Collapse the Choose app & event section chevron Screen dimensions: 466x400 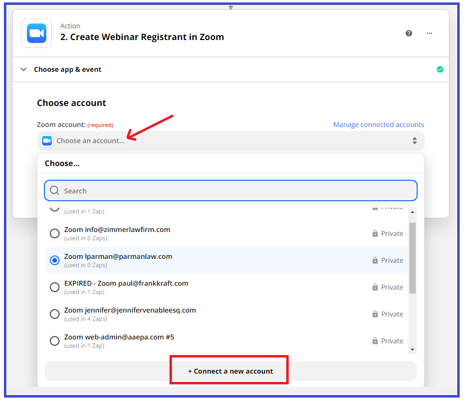coord(23,69)
